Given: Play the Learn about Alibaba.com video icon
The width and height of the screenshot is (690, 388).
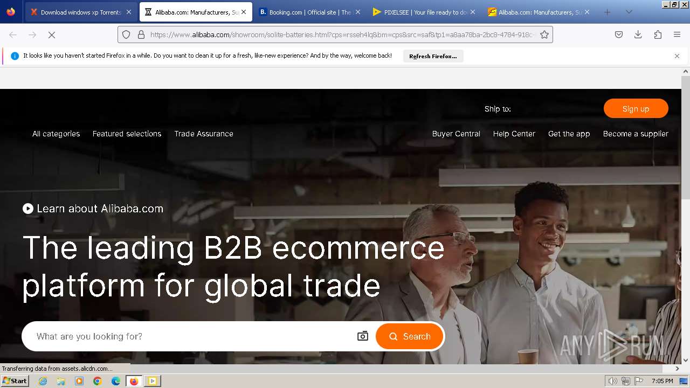Looking at the screenshot, I should tap(28, 209).
